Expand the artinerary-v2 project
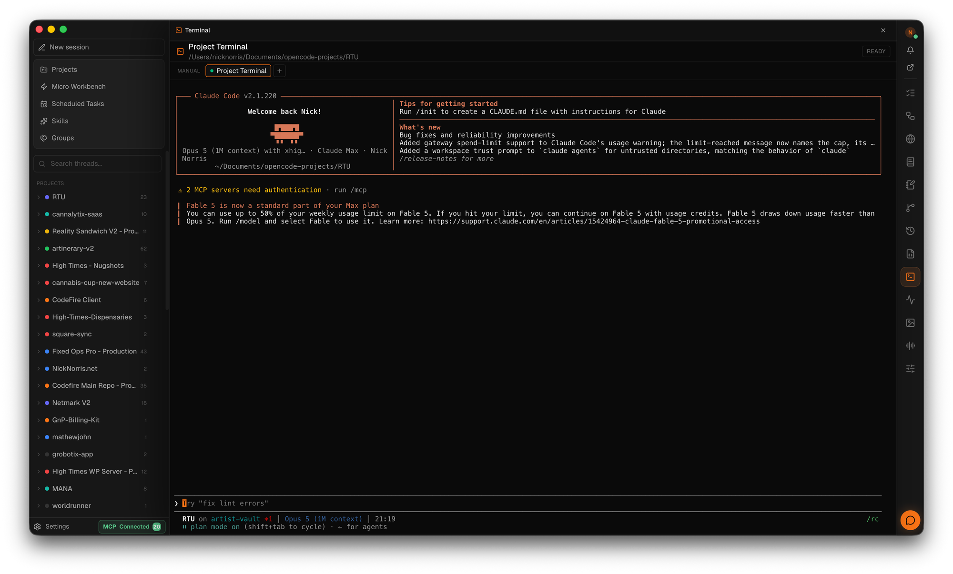 pyautogui.click(x=39, y=248)
